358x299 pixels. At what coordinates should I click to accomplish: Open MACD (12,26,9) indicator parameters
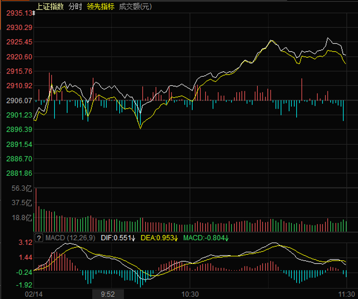pyautogui.click(x=65, y=238)
